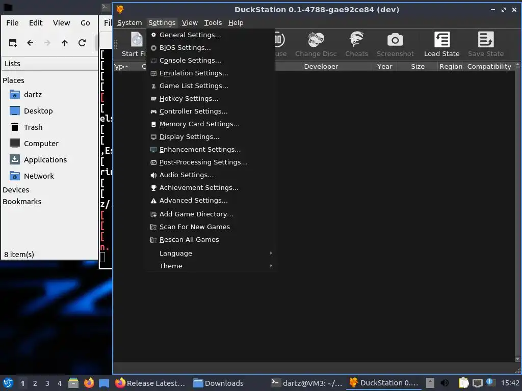Click the Change Disc toolbar icon
Viewport: 522px width, 391px height.
point(316,44)
